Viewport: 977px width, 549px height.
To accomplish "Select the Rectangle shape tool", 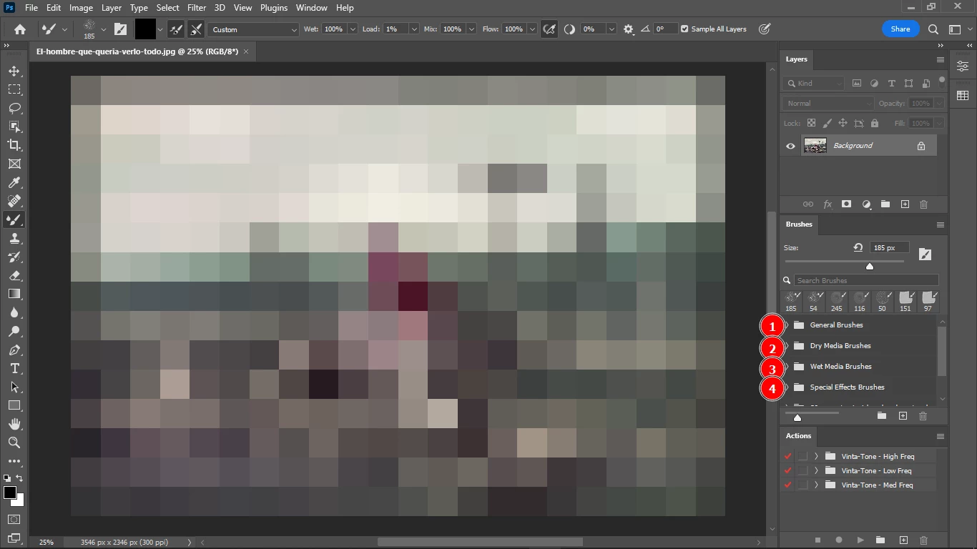I will (14, 405).
